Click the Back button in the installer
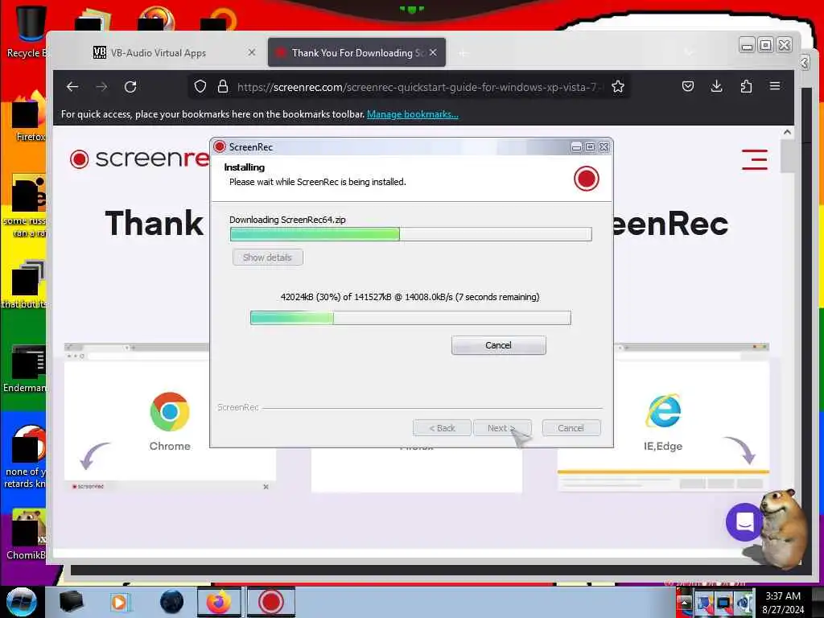Viewport: 824px width, 618px height. pos(442,428)
